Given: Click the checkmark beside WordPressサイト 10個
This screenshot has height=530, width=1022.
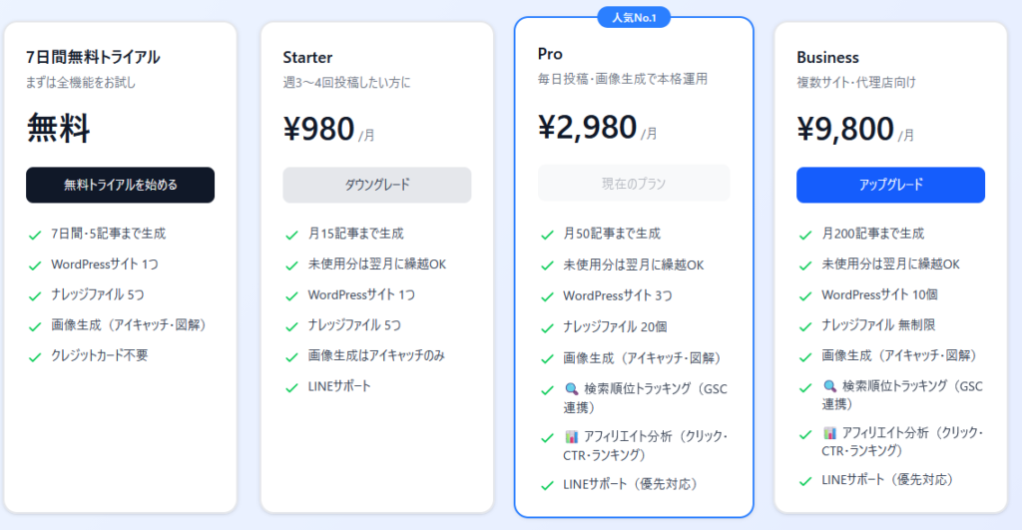Looking at the screenshot, I should point(805,295).
